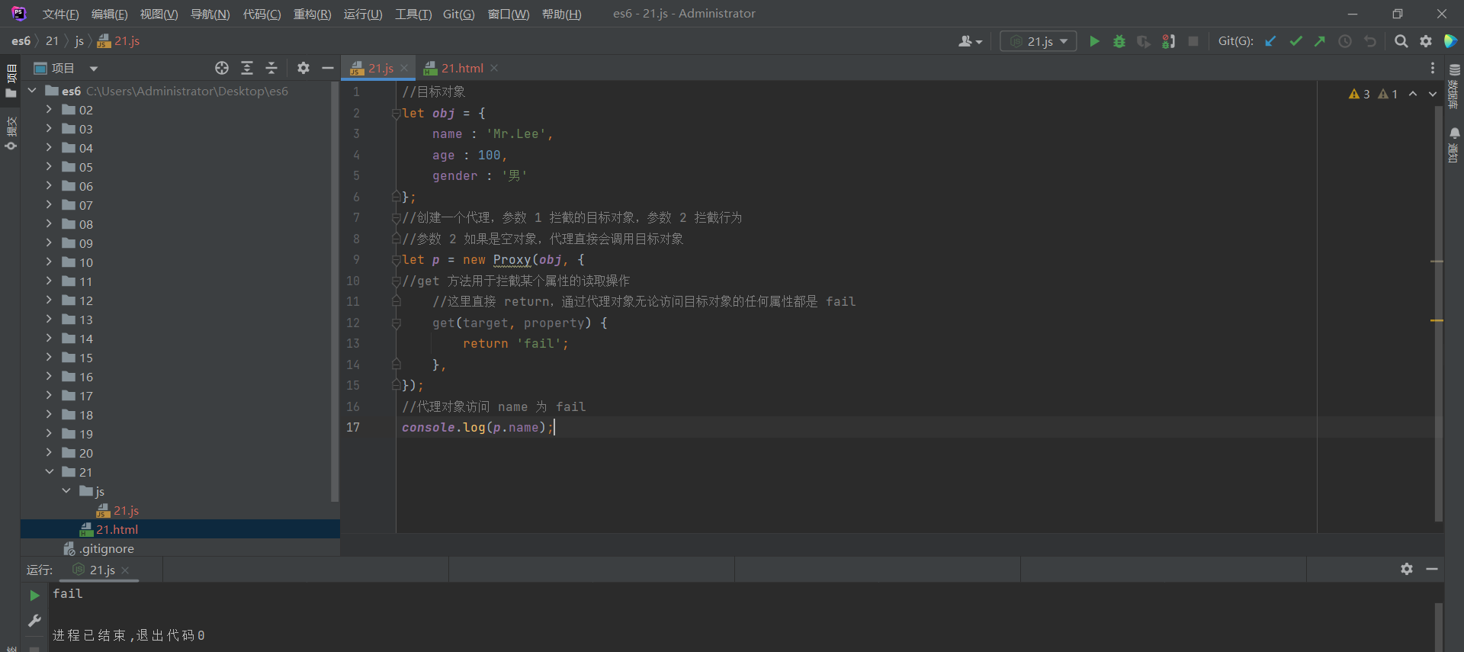Commit changes with Git checkmark

coord(1295,41)
